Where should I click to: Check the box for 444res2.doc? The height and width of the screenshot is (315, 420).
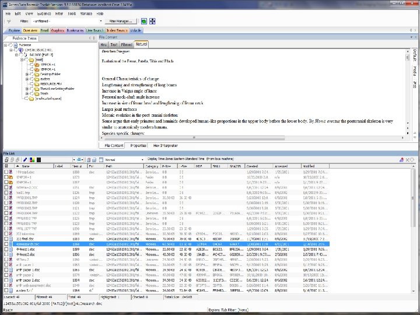[x=6, y=254]
